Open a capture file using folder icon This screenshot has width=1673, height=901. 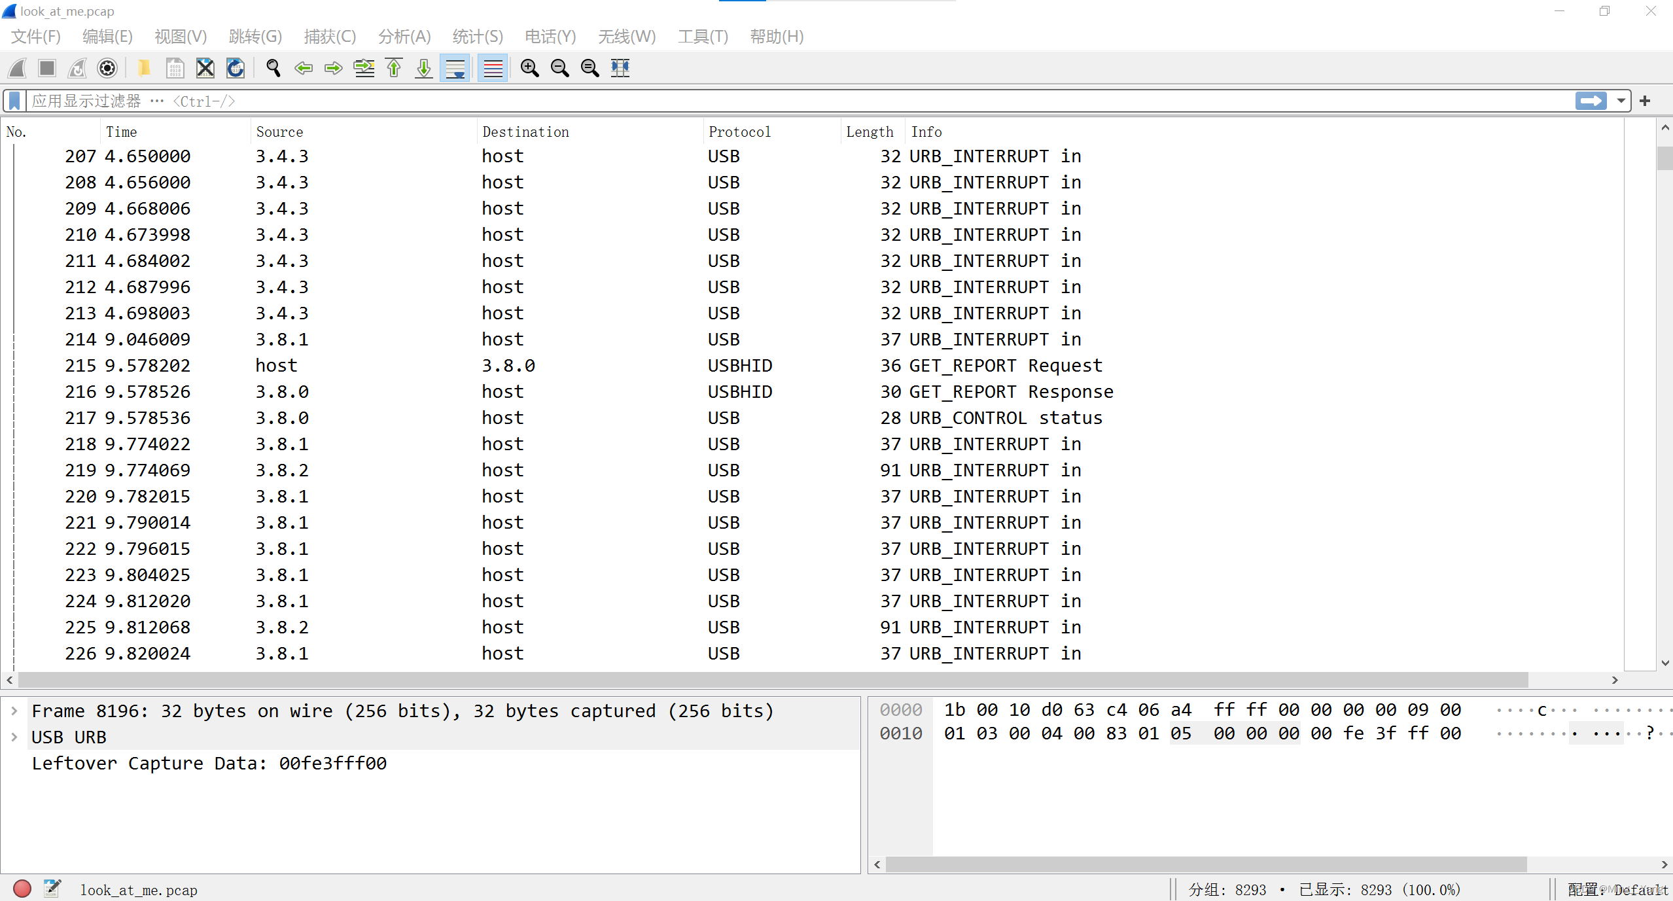[x=144, y=68]
